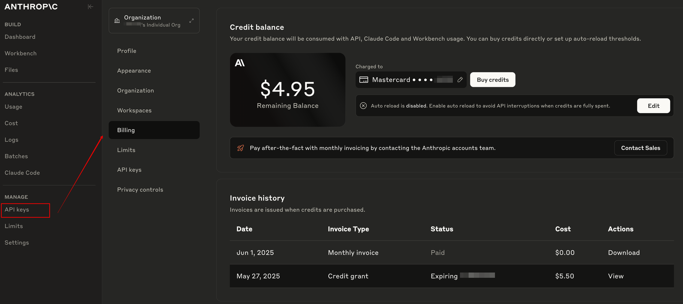
Task: Select the Profile settings tab
Action: point(154,51)
